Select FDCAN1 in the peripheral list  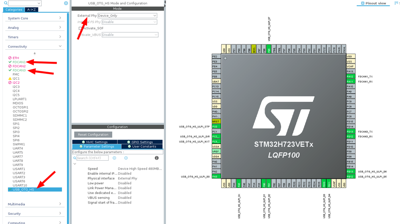pyautogui.click(x=19, y=62)
